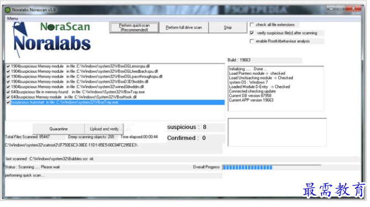Uncheck the VBoxOGLerrorspu.dll entry
Viewport: 370px width, 207px height.
8,66
